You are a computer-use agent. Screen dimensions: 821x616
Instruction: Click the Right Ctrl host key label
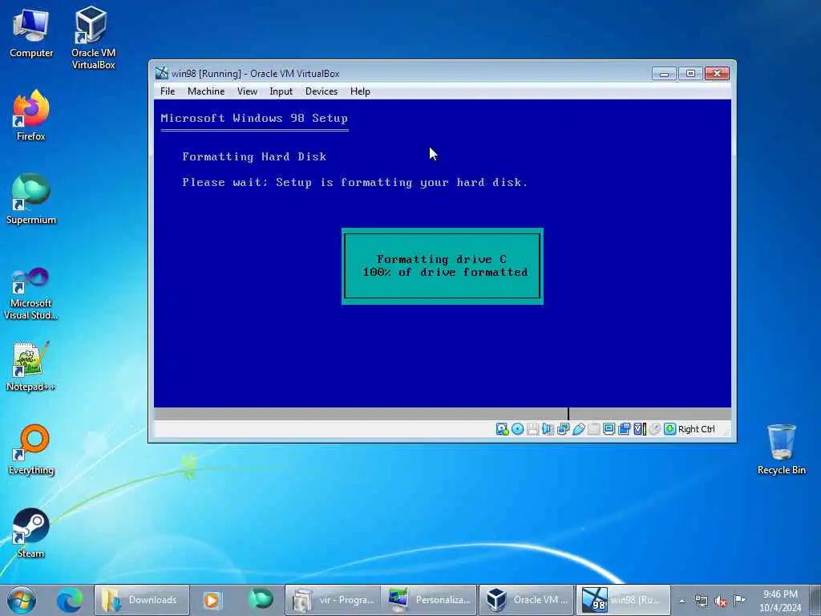pyautogui.click(x=697, y=429)
